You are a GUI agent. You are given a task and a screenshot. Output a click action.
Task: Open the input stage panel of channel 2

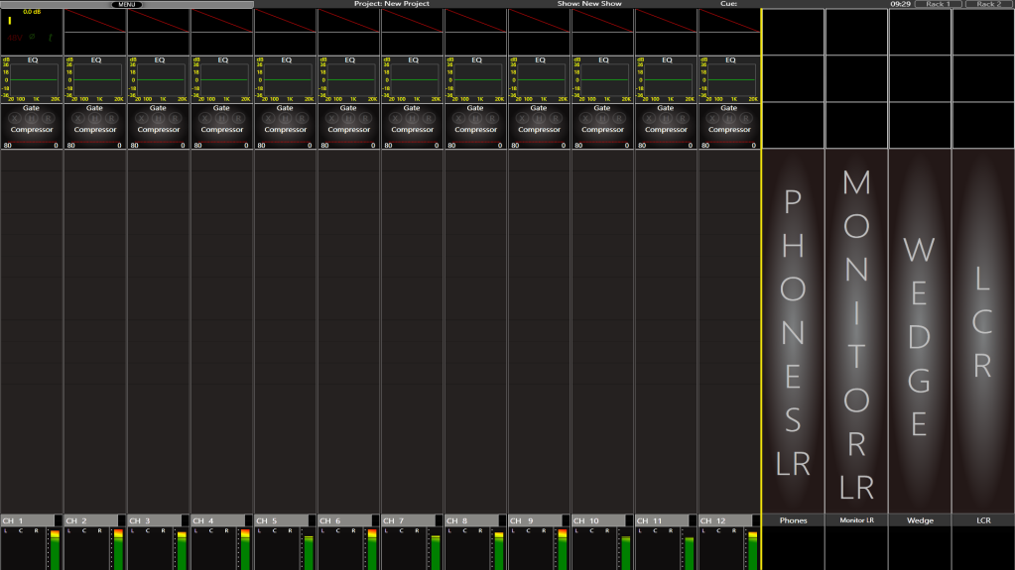[x=95, y=32]
